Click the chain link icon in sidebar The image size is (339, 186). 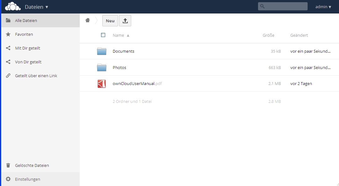8,76
